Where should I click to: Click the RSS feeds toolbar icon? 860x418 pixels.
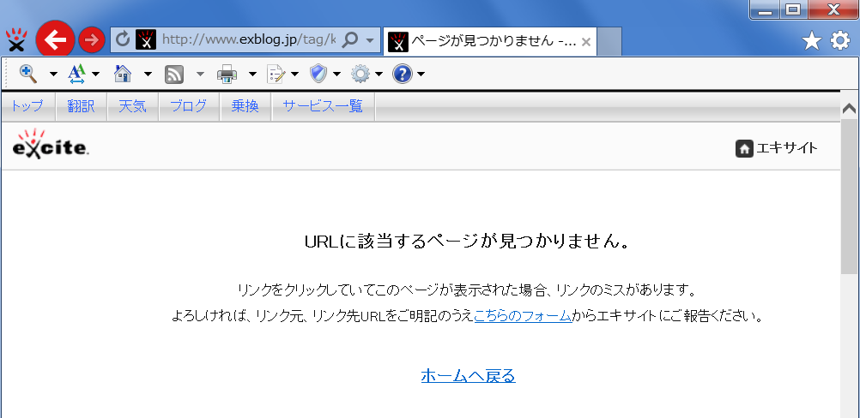[x=174, y=74]
